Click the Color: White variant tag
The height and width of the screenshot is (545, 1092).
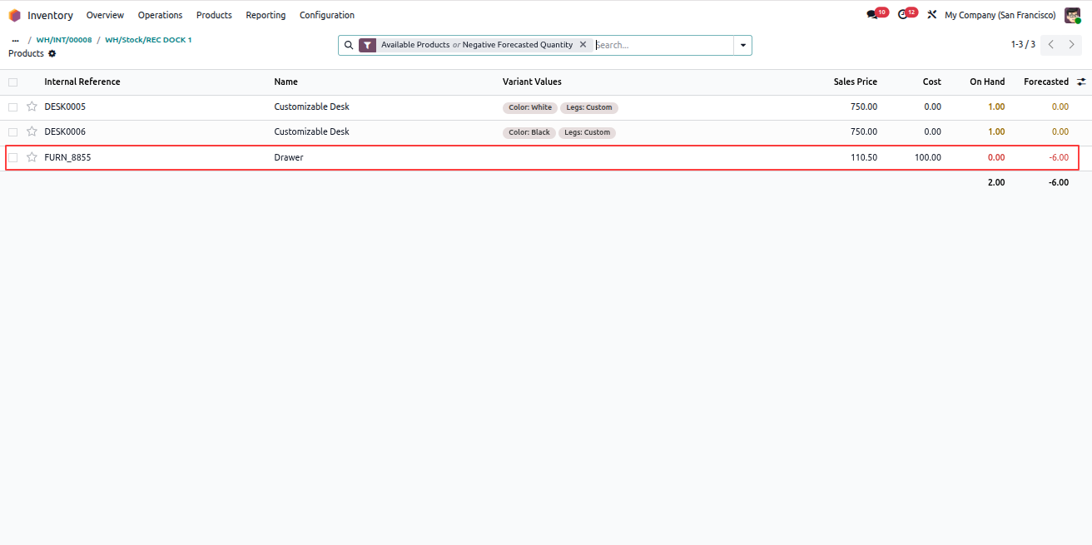(x=530, y=107)
